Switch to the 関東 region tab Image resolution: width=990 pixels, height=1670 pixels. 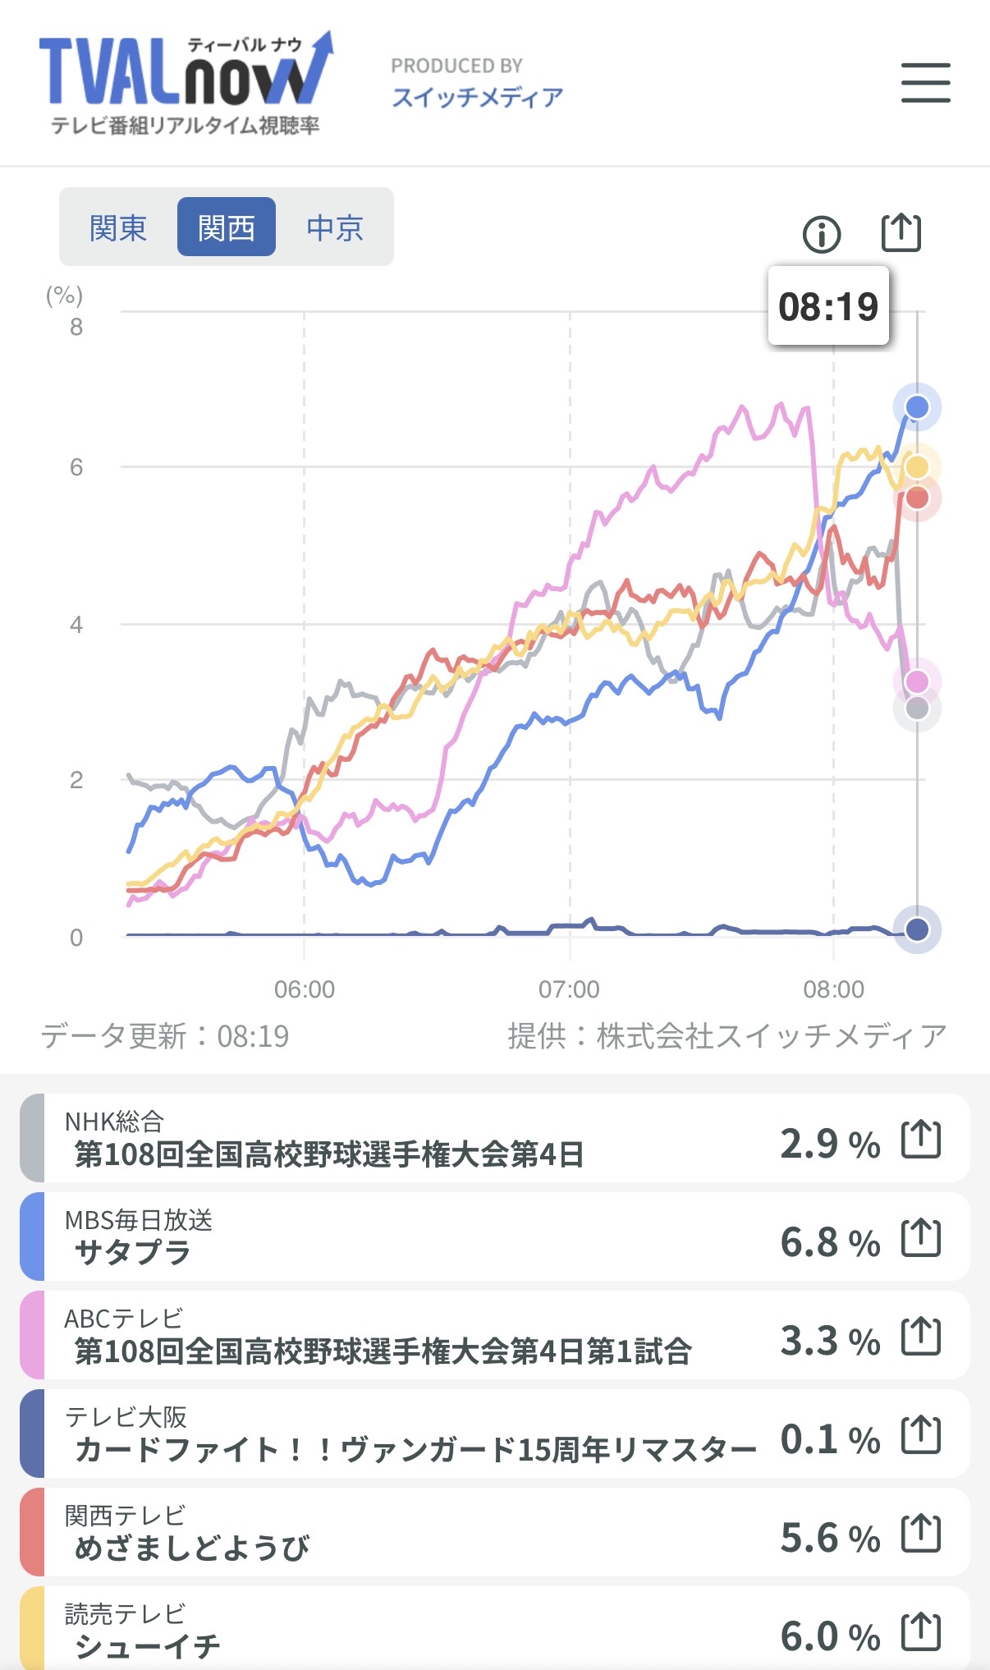point(118,227)
